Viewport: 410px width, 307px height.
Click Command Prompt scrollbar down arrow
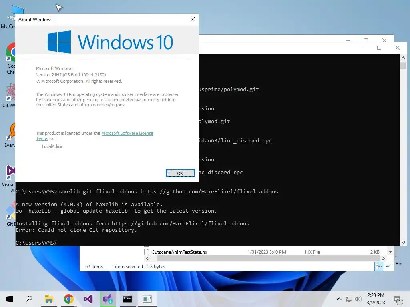point(403,243)
